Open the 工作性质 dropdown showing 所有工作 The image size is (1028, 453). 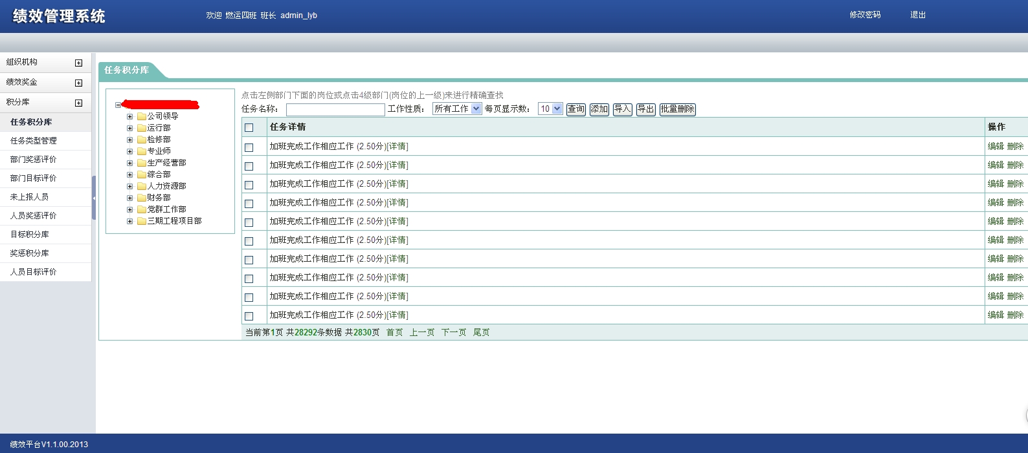click(457, 109)
